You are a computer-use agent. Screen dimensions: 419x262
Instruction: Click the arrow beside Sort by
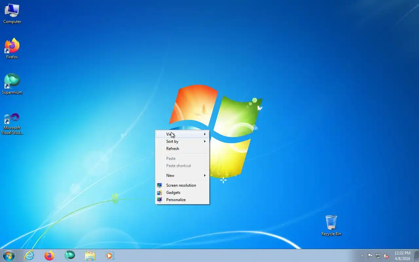tap(205, 141)
